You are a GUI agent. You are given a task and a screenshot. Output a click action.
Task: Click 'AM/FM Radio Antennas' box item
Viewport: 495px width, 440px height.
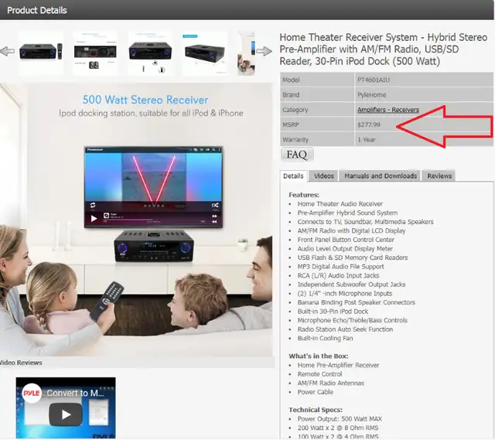coord(330,383)
